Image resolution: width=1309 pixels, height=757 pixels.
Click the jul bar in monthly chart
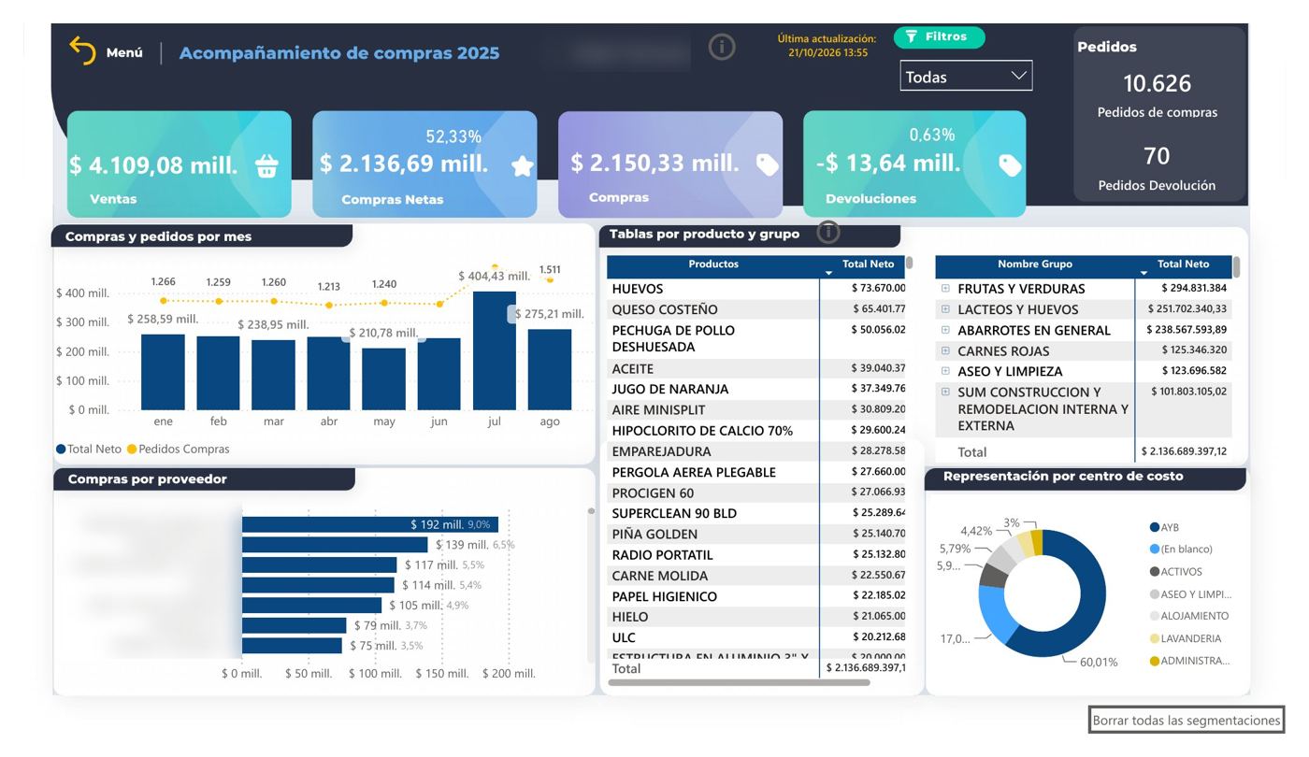click(495, 350)
